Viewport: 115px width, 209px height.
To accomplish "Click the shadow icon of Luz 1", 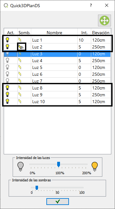I will 20,40.
